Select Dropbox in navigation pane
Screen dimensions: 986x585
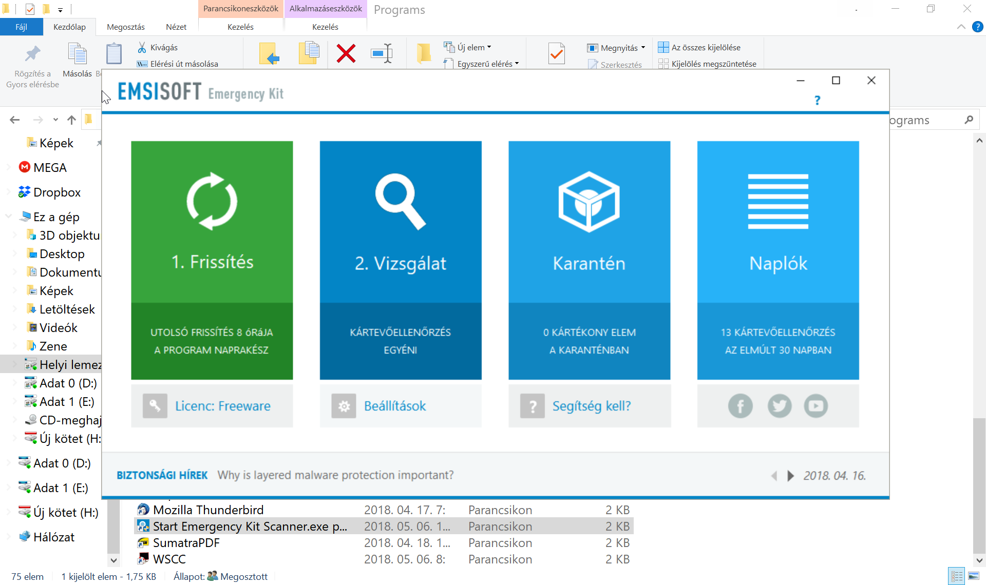click(x=49, y=192)
